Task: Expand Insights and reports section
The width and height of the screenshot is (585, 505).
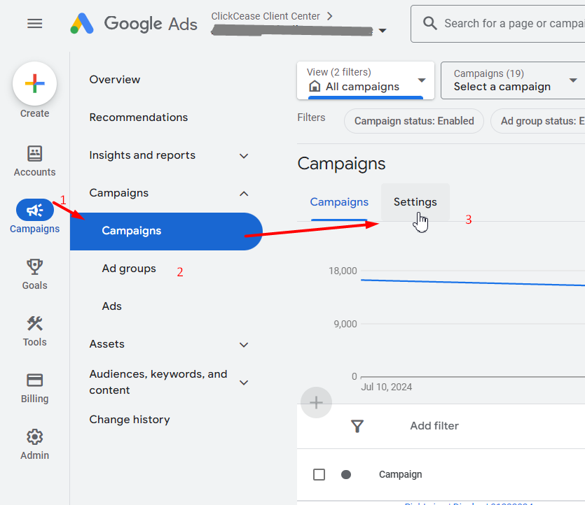Action: (x=244, y=156)
